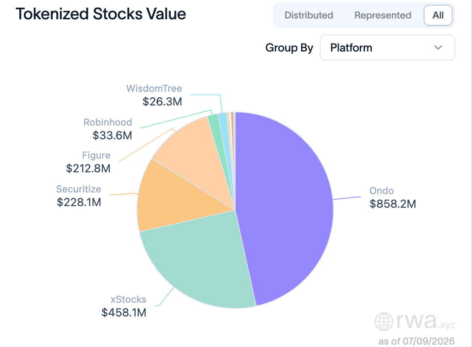The height and width of the screenshot is (347, 472).
Task: Click the WisdomTree $26.3M label
Action: (154, 95)
